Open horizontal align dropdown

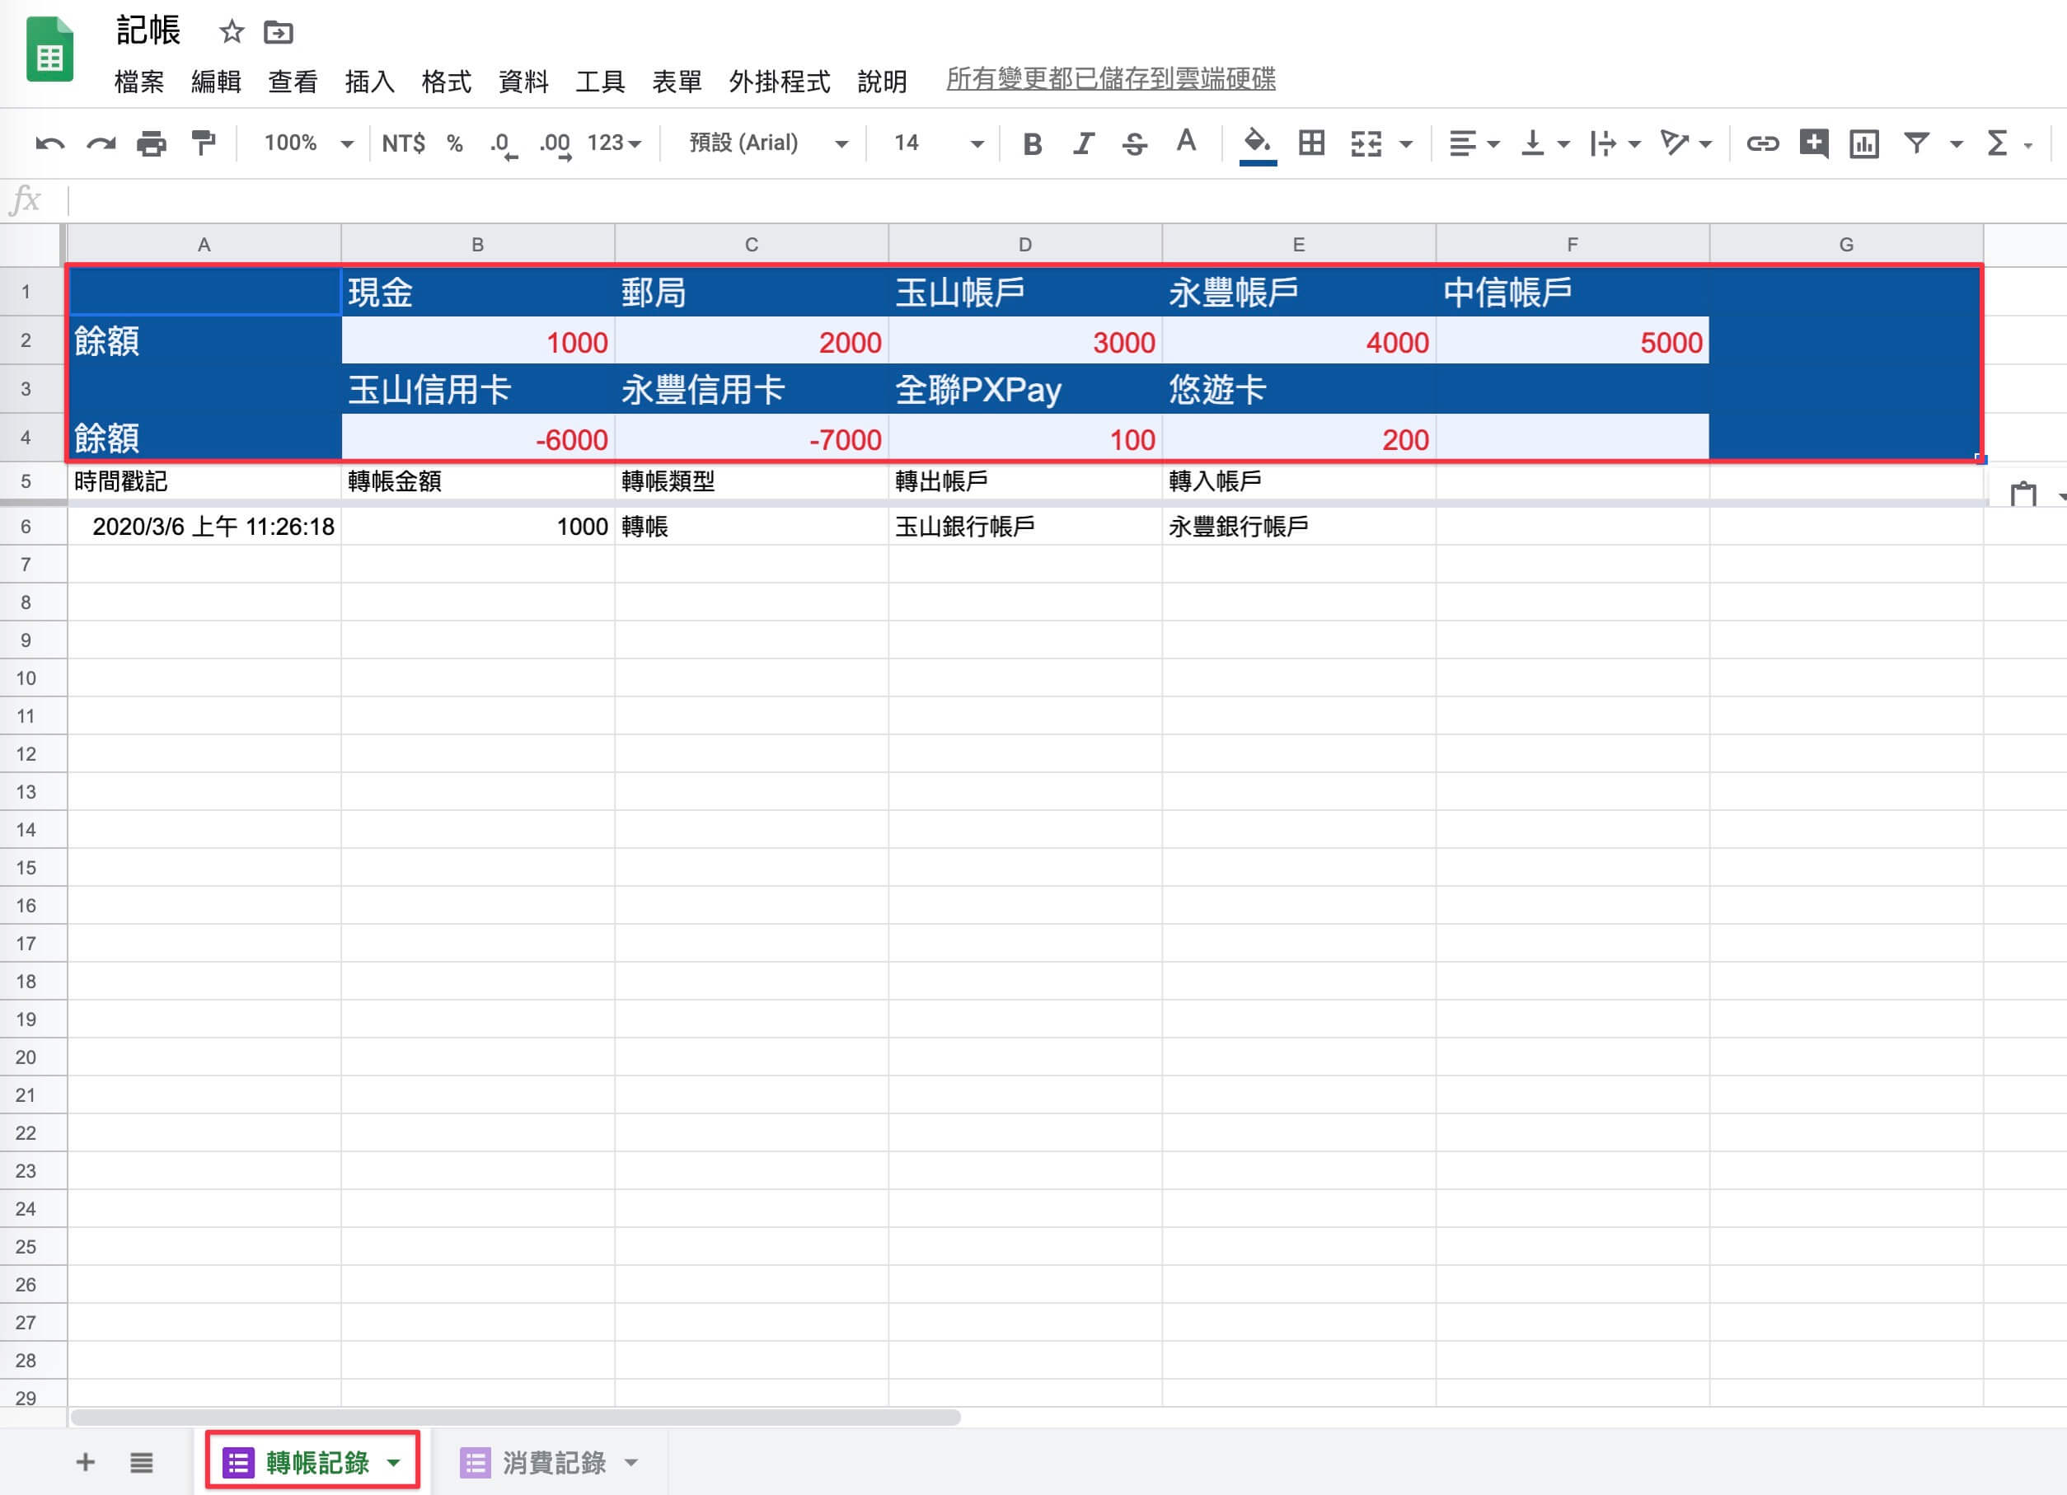click(x=1474, y=143)
